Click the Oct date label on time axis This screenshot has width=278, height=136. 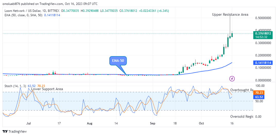coord(201,123)
